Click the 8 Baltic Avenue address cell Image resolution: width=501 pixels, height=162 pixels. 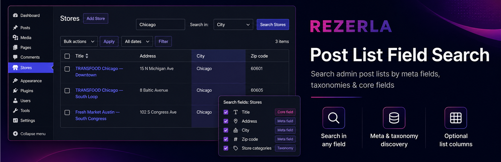pyautogui.click(x=154, y=90)
